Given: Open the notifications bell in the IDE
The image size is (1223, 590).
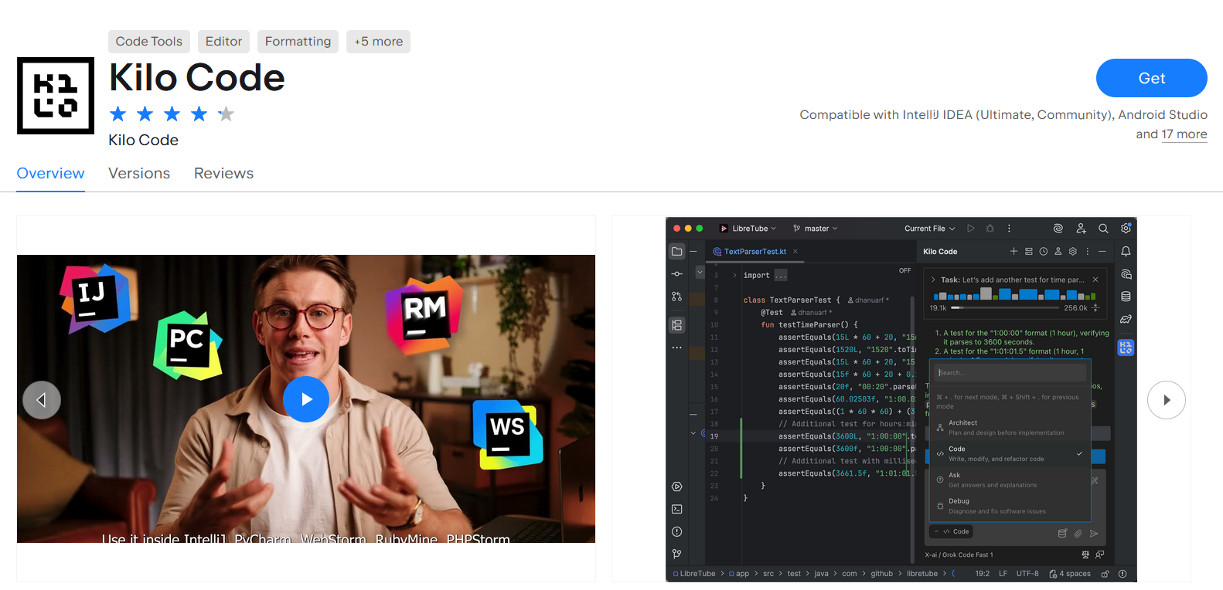Looking at the screenshot, I should pos(1126,252).
